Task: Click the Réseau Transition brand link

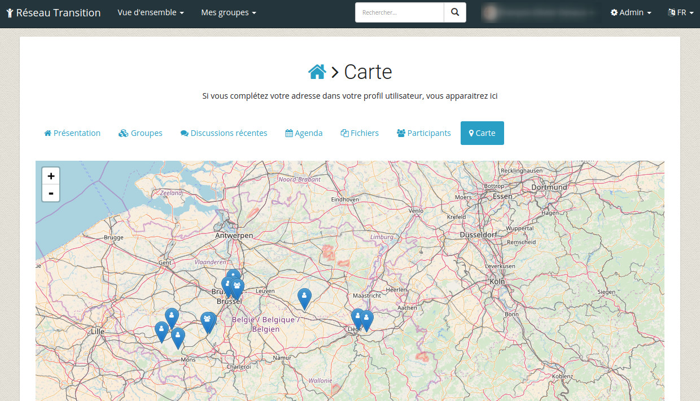Action: coord(54,12)
